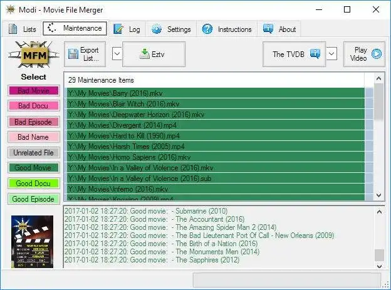Switch to the Maintenance tab
The width and height of the screenshot is (391, 290).
pos(75,28)
